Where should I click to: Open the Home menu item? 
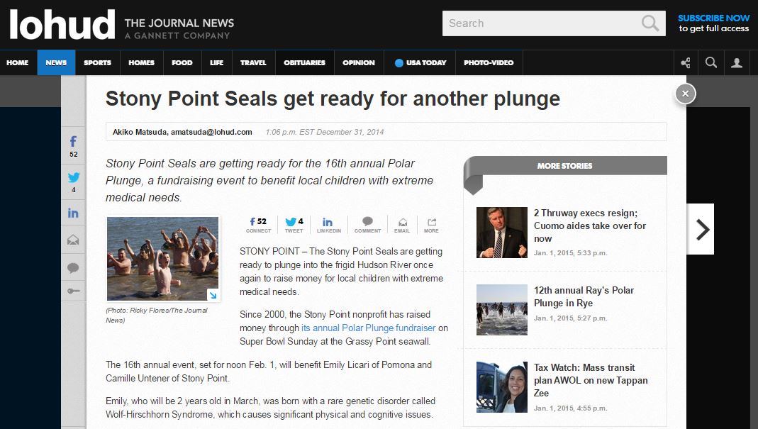coord(18,63)
